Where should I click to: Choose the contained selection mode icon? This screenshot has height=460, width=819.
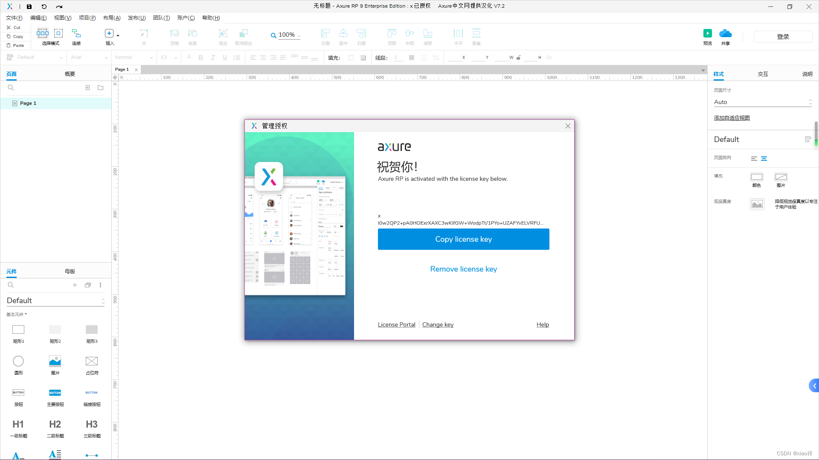click(58, 33)
